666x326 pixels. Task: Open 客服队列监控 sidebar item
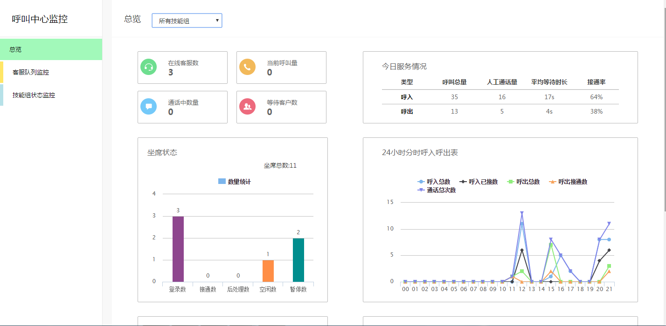[51, 72]
